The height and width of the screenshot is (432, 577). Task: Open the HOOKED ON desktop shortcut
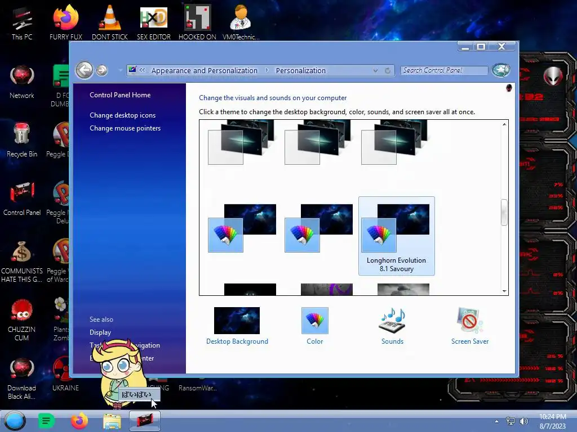tap(197, 22)
